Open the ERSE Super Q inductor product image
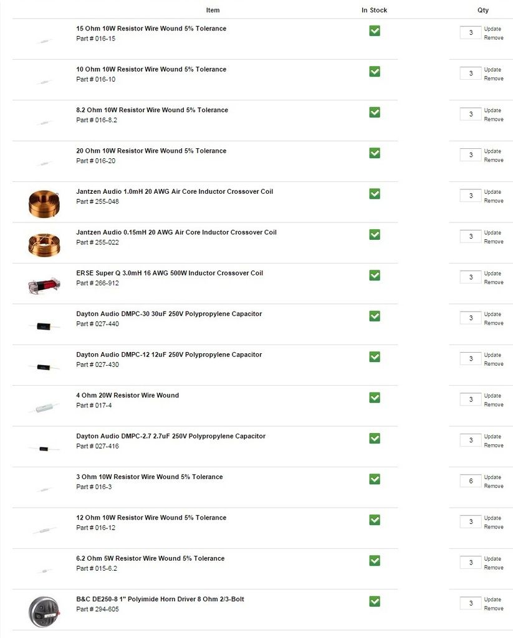Viewport: 513px width, 638px height. click(44, 285)
